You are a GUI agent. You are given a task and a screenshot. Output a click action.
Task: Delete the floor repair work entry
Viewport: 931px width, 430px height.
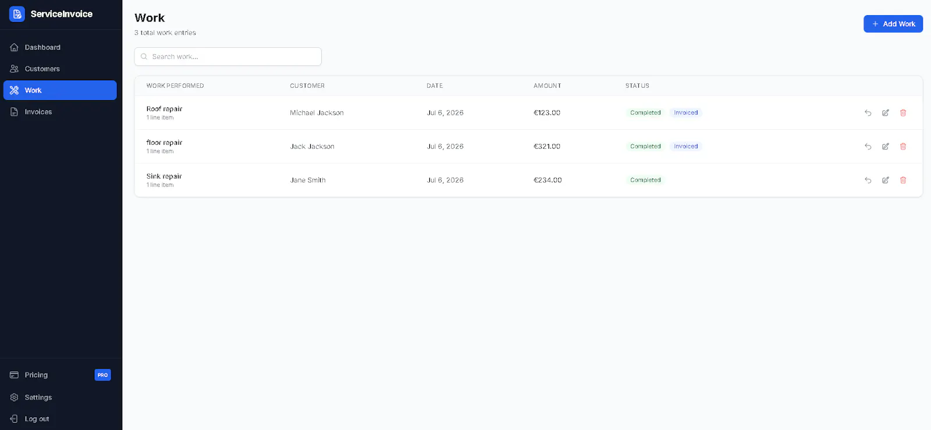pyautogui.click(x=903, y=147)
